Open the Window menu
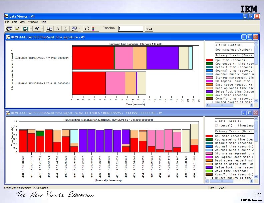 coord(33,22)
